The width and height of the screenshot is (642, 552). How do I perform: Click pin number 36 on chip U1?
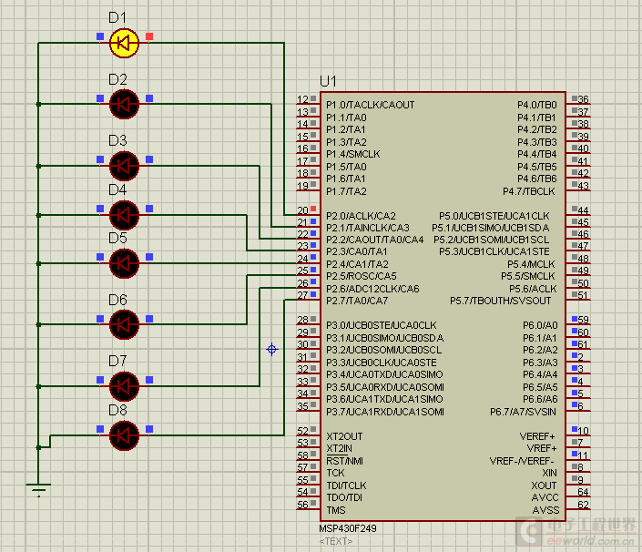coord(583,99)
